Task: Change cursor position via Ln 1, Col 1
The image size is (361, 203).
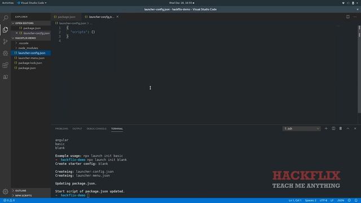Action: pos(294,201)
